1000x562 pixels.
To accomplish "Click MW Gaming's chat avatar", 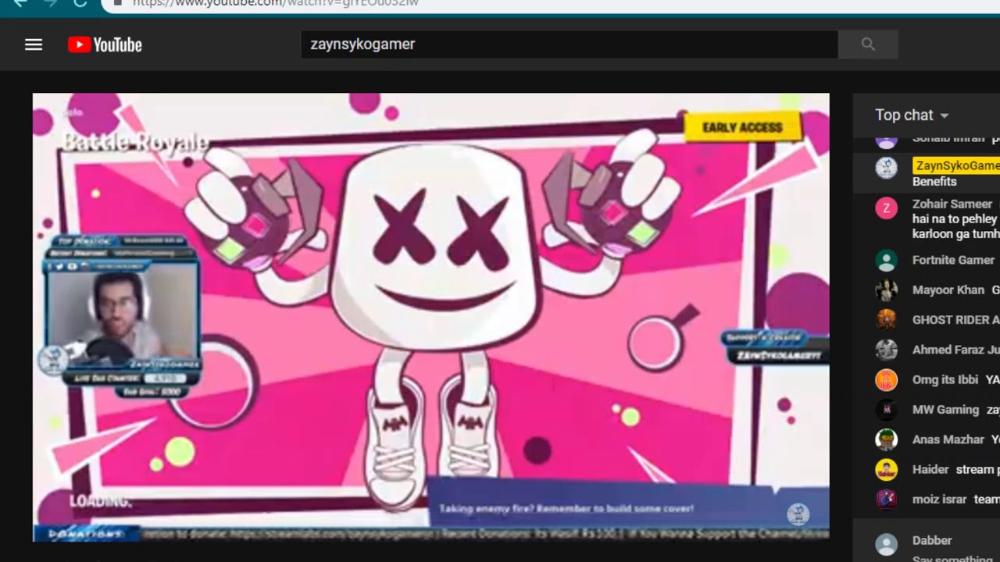I will [886, 409].
